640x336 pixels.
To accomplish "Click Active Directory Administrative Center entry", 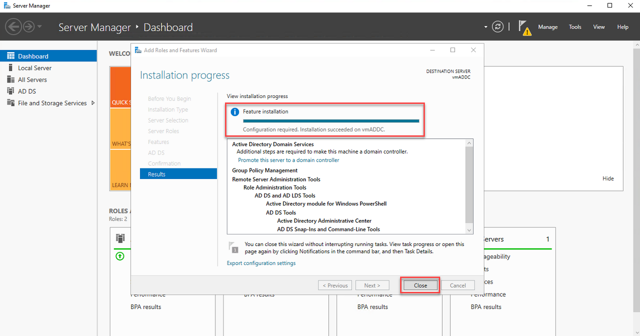I will 324,220.
